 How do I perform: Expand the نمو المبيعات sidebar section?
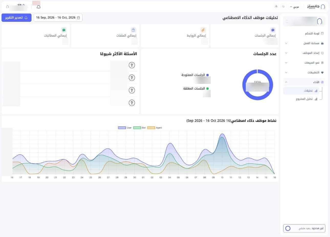[304, 63]
